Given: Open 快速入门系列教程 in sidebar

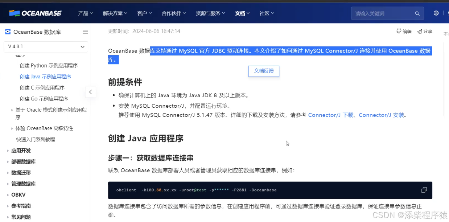Looking at the screenshot, I should coord(36,139).
